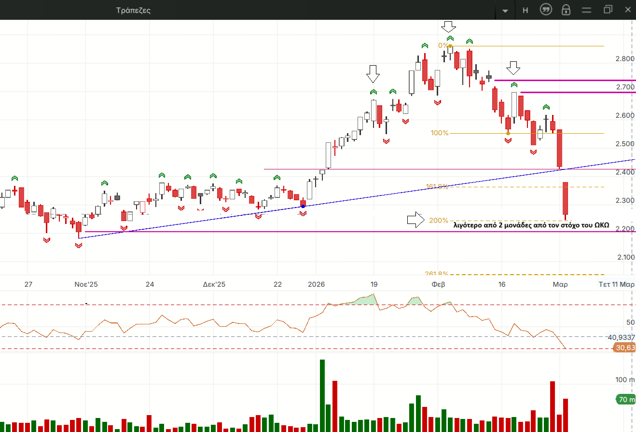Click the 161.8% Fibonacci level label
The width and height of the screenshot is (636, 432).
point(437,187)
